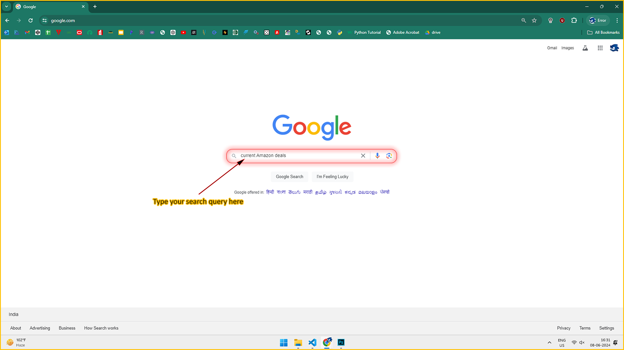The image size is (624, 350).
Task: Reload the current page
Action: 30,20
